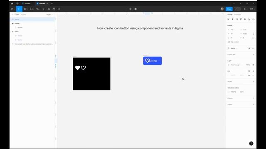Screen dimensions: 266x149
Task: Click the user avatar
Action: (222, 9)
